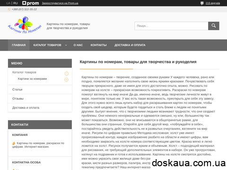Go to ГЛАВНАЯ in navigation bar
This screenshot has height=170, width=227.
(x=19, y=45)
